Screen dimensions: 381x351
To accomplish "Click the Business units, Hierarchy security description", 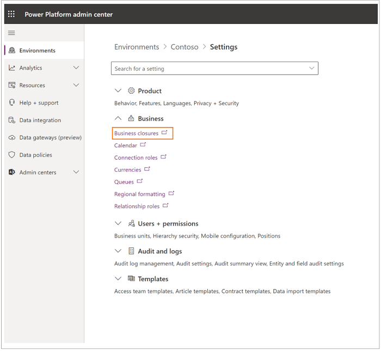I will 197,236.
